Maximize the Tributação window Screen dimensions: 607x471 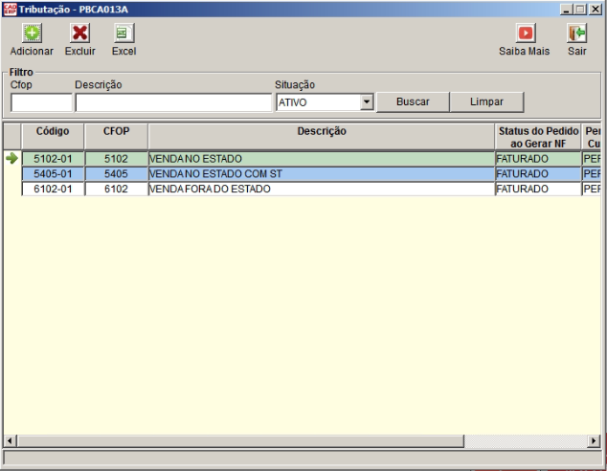click(580, 10)
